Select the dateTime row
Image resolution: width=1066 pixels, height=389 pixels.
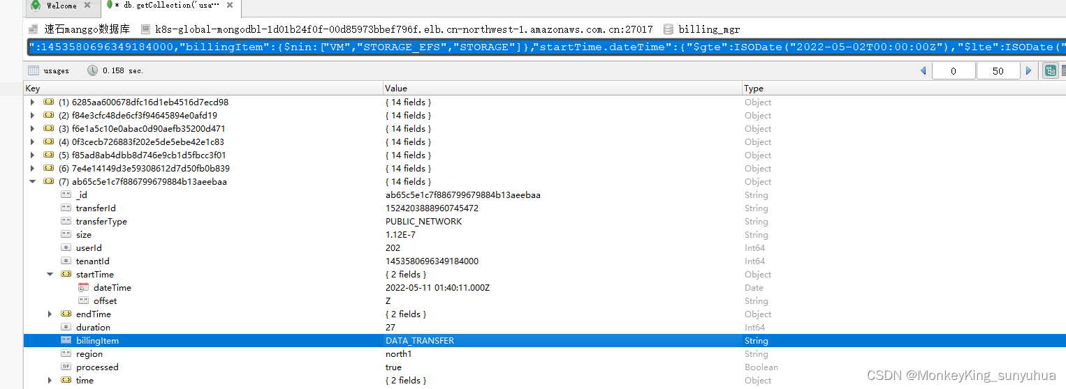[545, 287]
